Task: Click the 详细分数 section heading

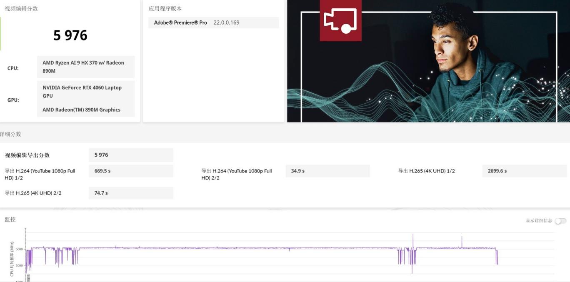Action: tap(11, 134)
